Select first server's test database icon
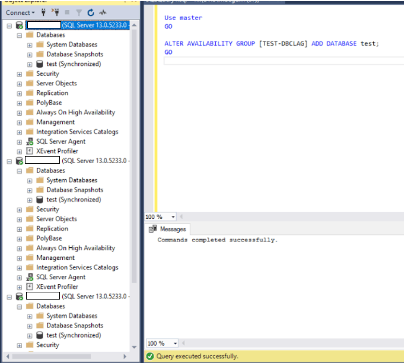The height and width of the screenshot is (363, 405). (40, 64)
